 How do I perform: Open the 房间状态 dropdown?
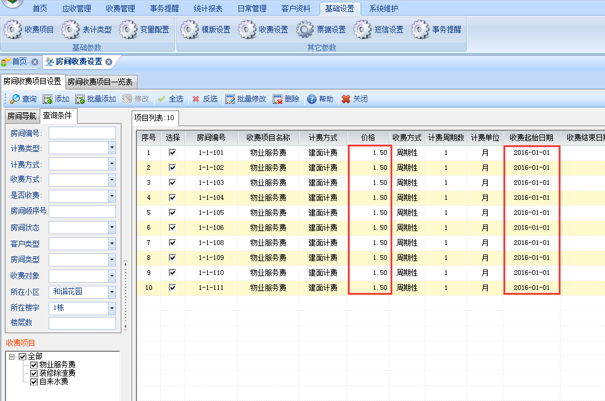click(112, 228)
